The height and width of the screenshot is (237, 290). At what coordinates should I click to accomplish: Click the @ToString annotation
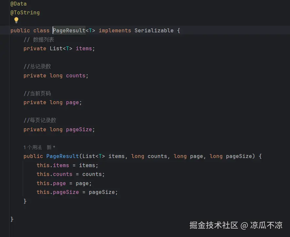(25, 13)
